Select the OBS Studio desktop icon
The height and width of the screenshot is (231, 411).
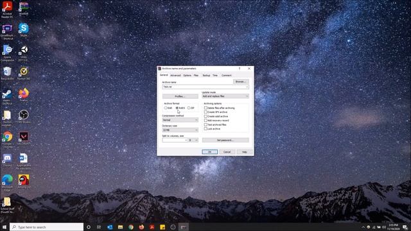[x=24, y=117]
